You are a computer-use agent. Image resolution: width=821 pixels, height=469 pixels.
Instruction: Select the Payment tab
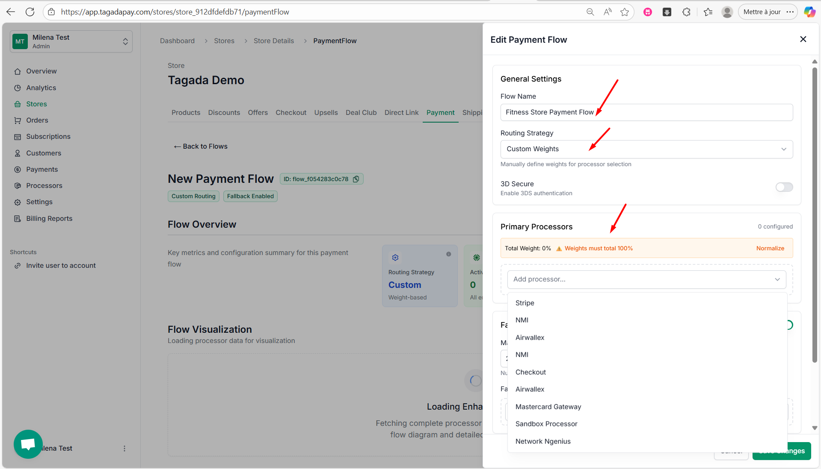pyautogui.click(x=440, y=112)
